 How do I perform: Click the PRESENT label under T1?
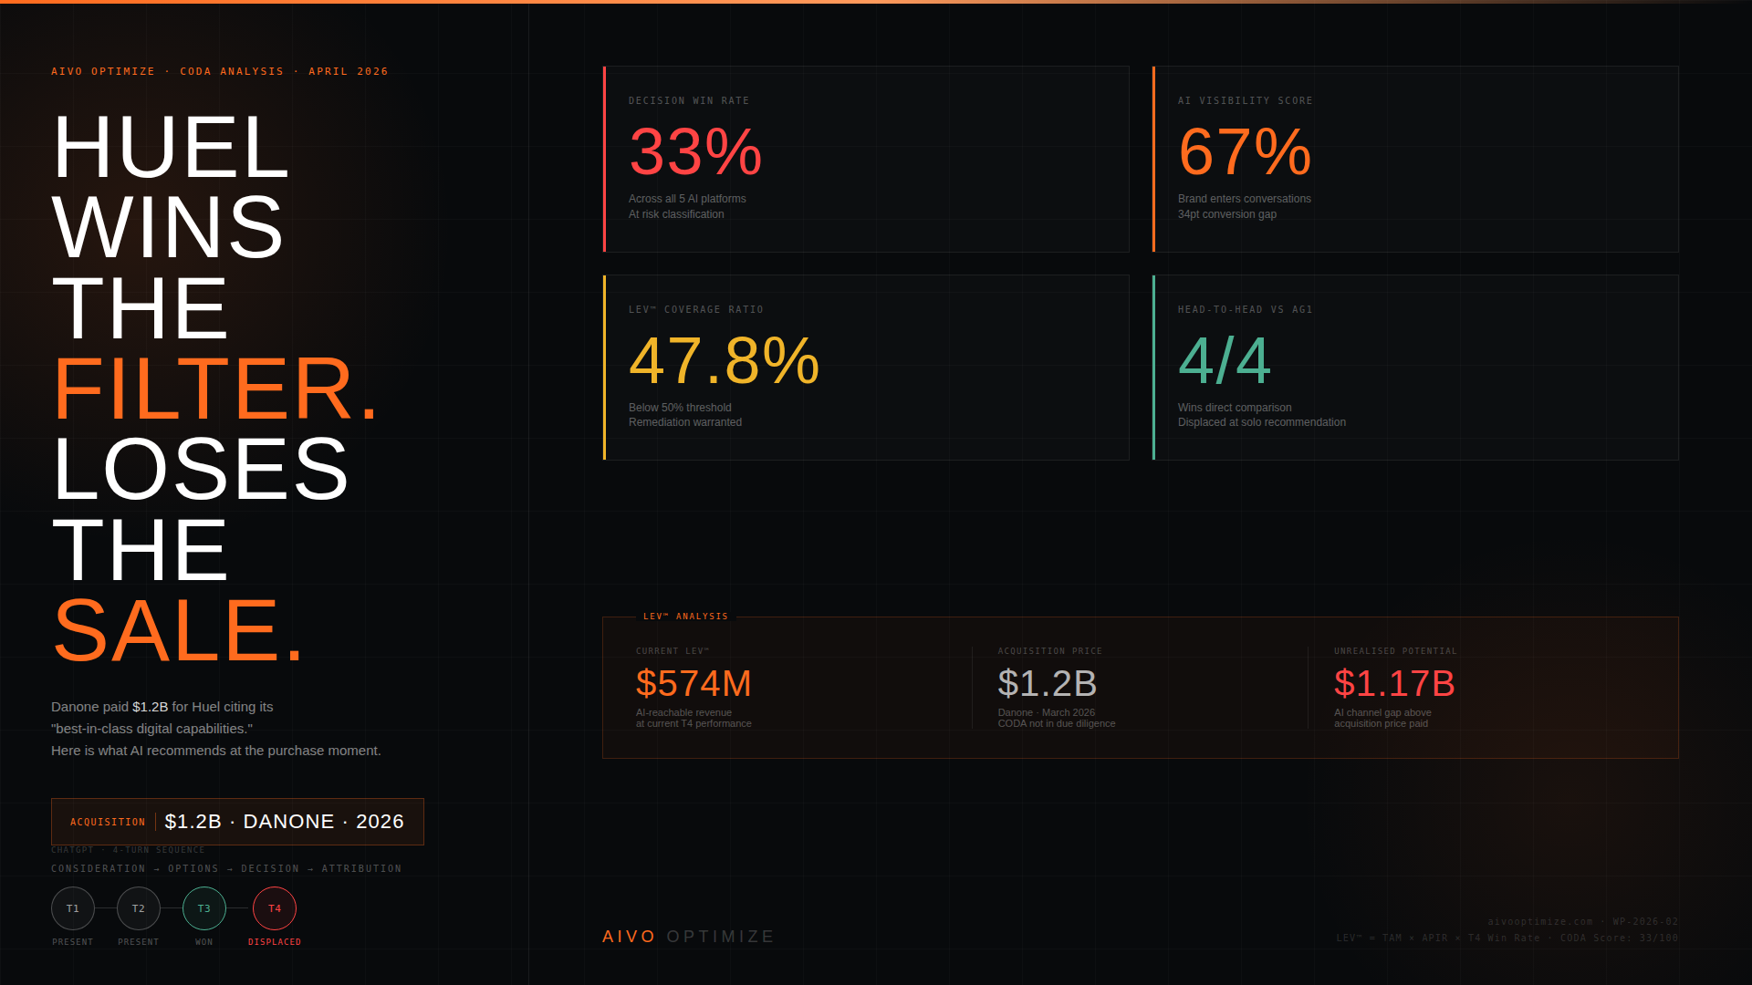tap(73, 942)
